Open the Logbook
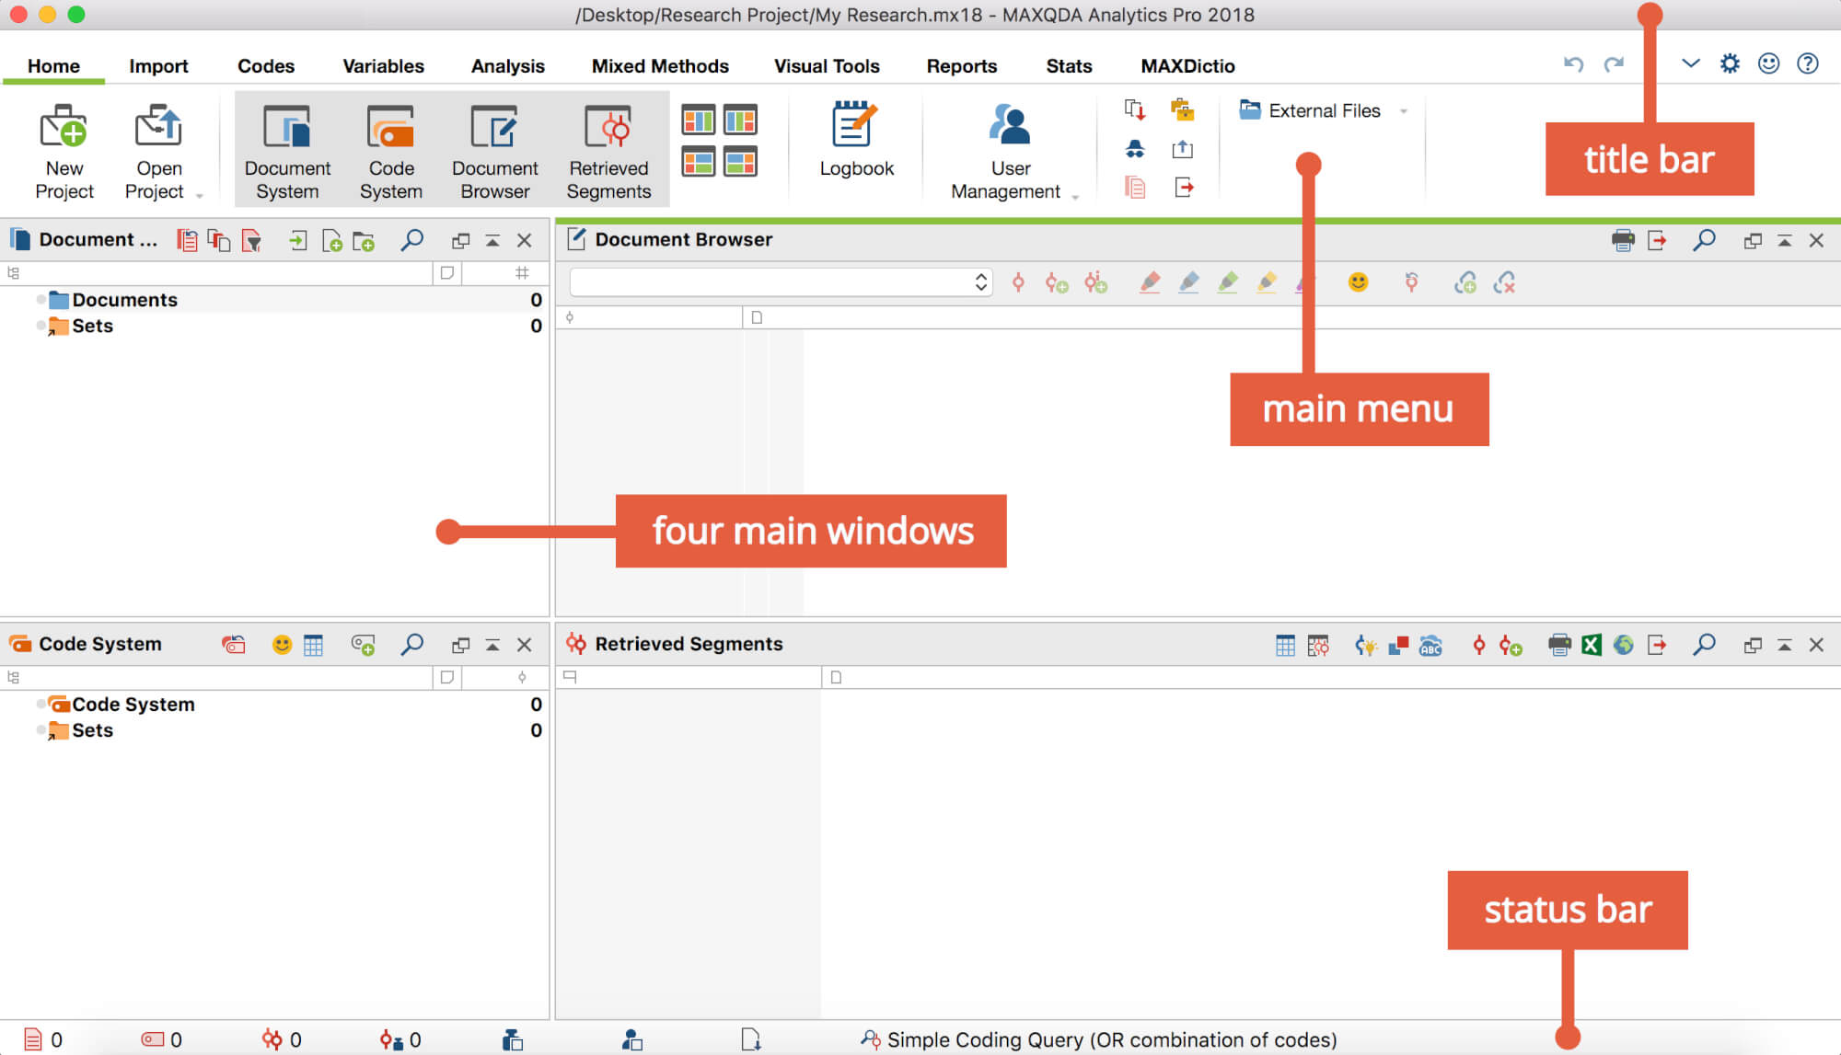Screen dimensions: 1841x1055 (x=856, y=139)
